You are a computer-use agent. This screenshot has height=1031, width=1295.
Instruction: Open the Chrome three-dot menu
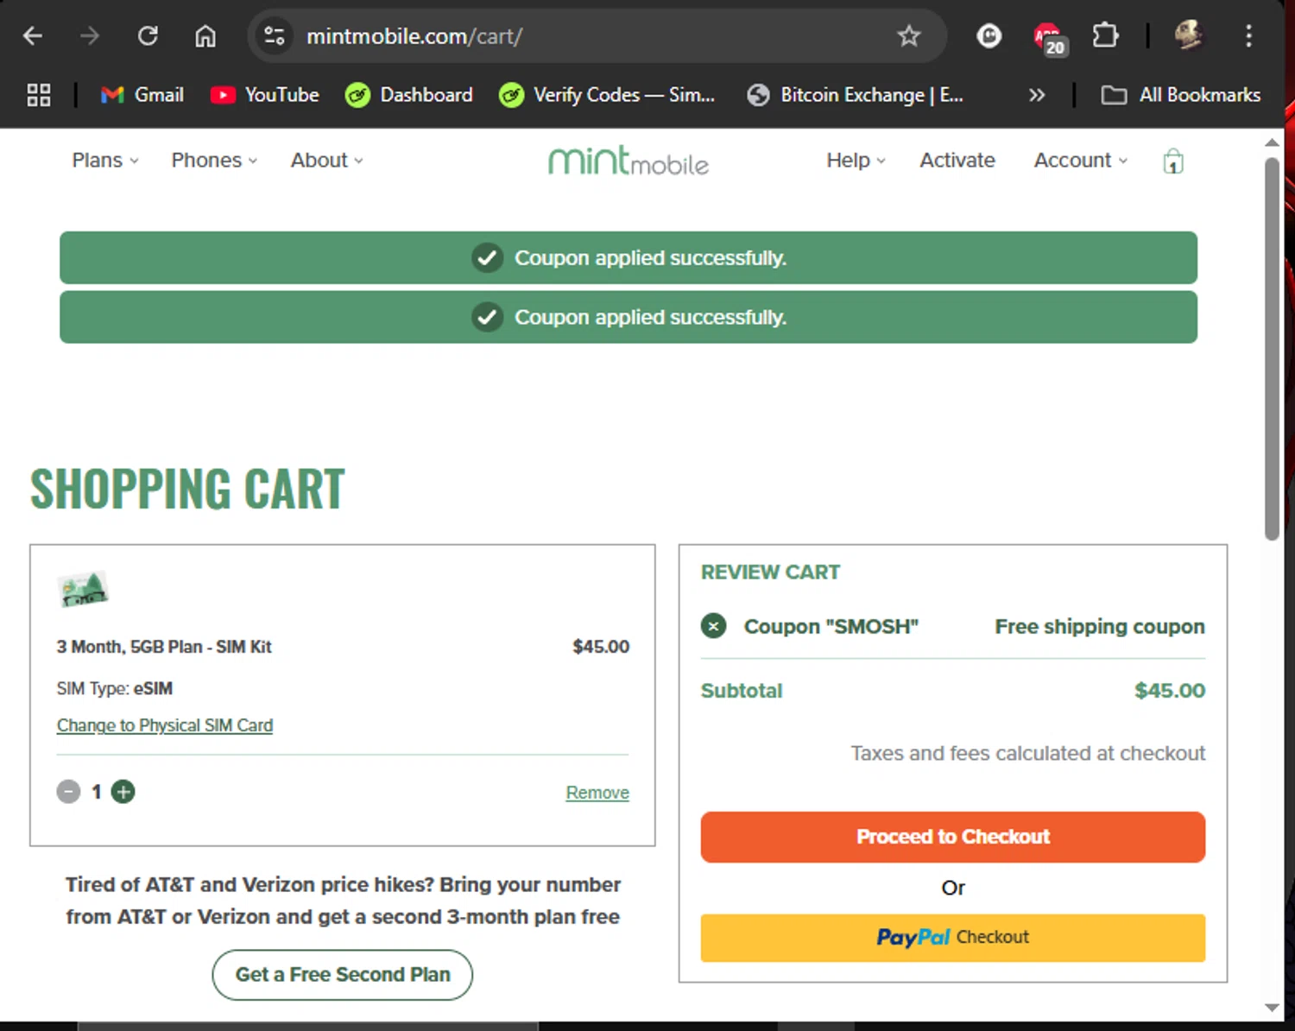tap(1248, 36)
